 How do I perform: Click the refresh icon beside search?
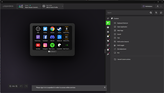[x=161, y=13]
